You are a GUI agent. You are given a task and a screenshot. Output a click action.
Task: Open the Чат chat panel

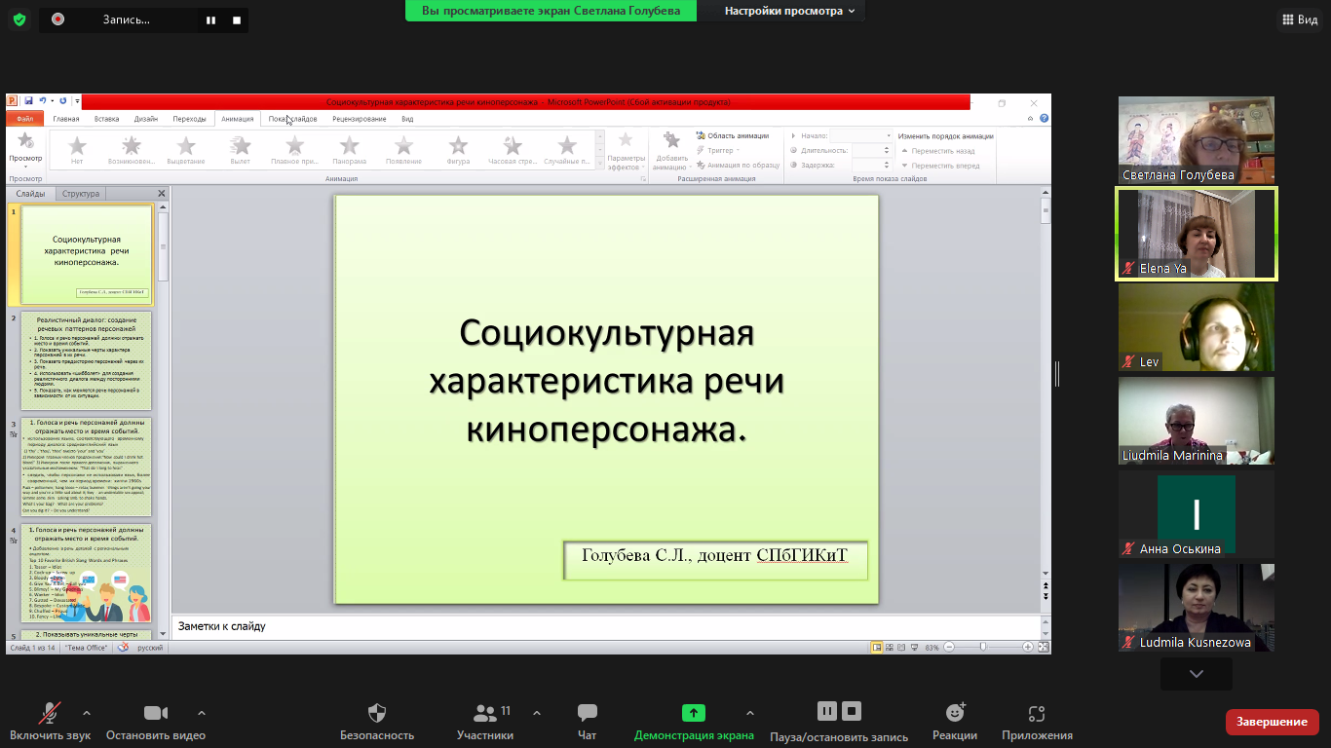[x=587, y=723]
